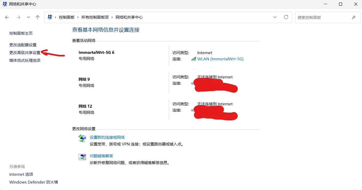Open Windows Defender 防火墙 link
The width and height of the screenshot is (362, 190).
coord(34,182)
